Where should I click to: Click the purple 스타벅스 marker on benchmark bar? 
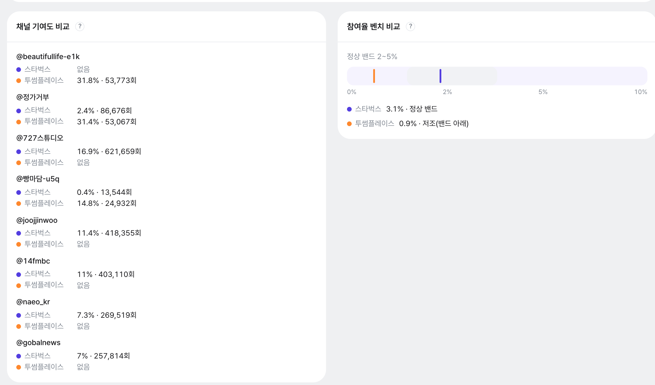(x=440, y=76)
